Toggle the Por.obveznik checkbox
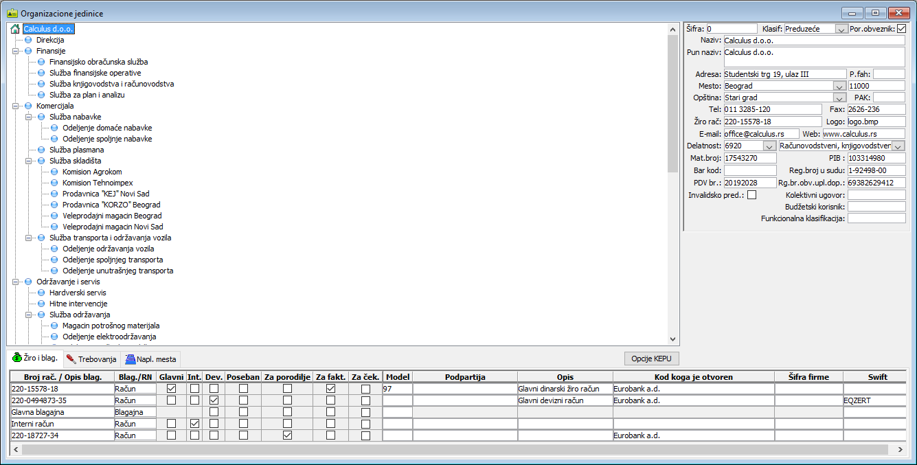917x465 pixels. (901, 29)
